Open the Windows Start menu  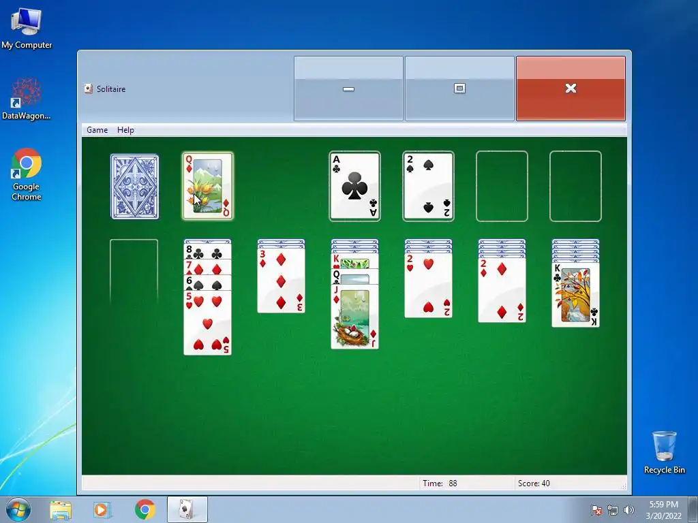(18, 509)
